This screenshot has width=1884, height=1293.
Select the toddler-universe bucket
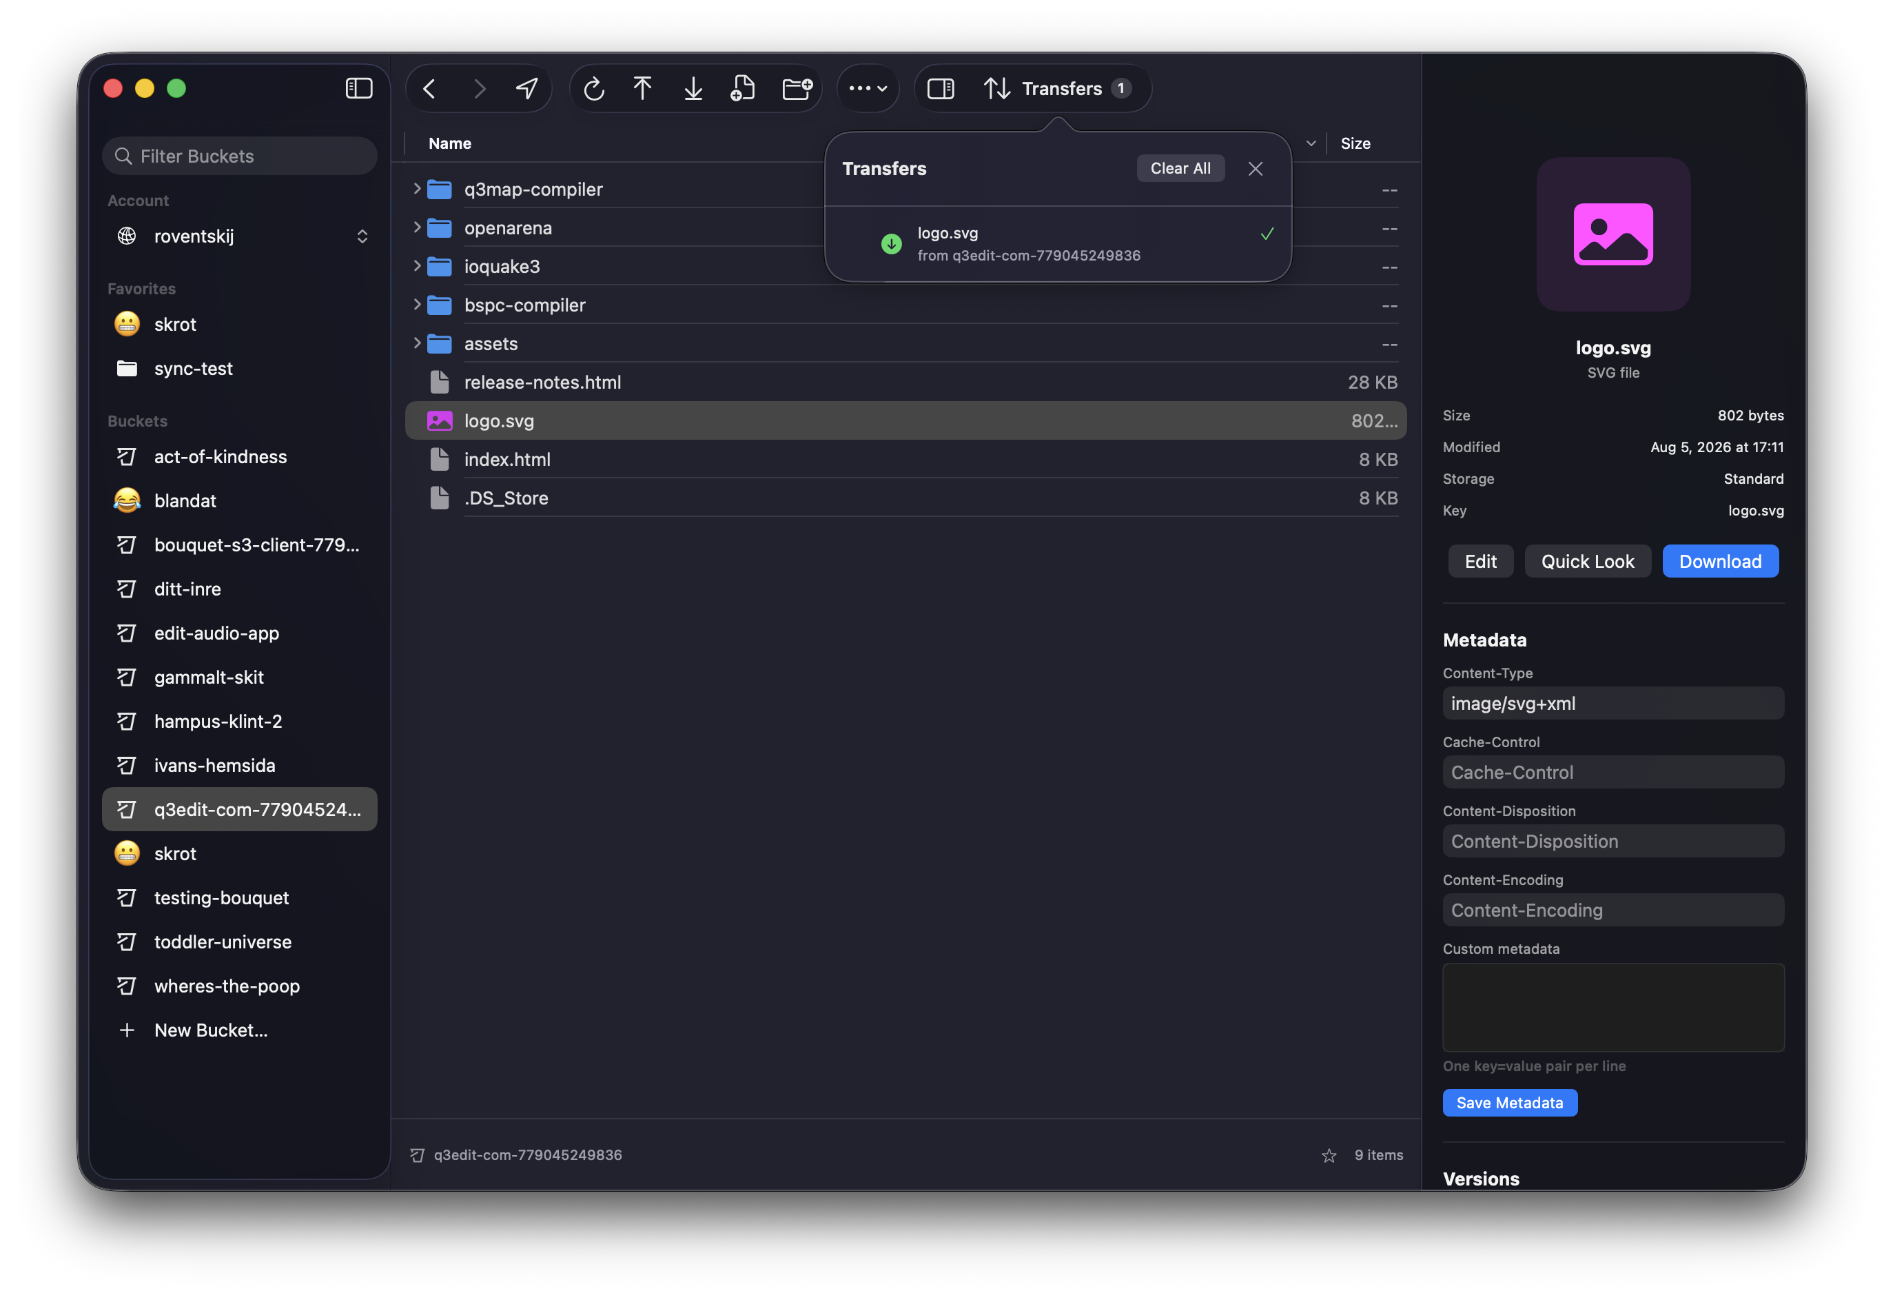pyautogui.click(x=240, y=942)
